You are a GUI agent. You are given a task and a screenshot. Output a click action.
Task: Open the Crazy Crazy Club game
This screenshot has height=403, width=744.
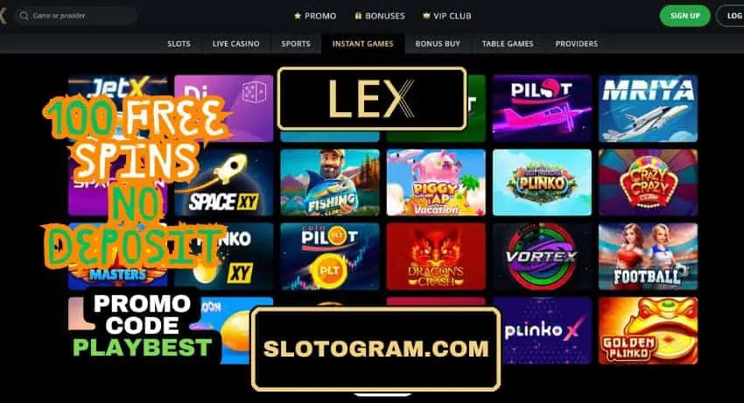(x=648, y=183)
